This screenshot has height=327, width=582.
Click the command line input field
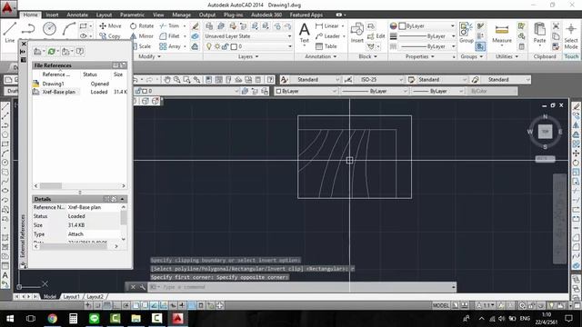pos(302,287)
